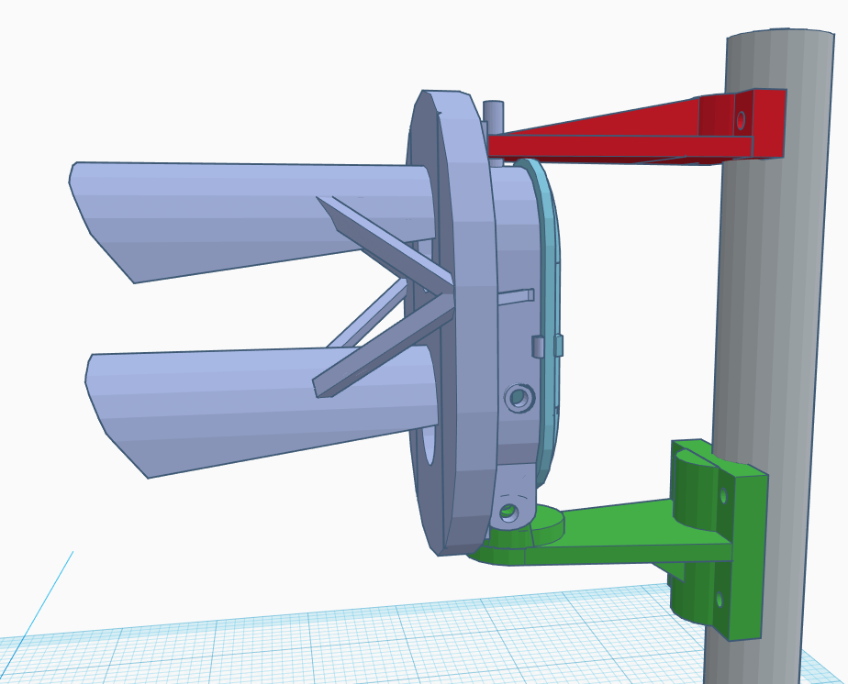Click the bottom mounting lug hole

[x=508, y=512]
